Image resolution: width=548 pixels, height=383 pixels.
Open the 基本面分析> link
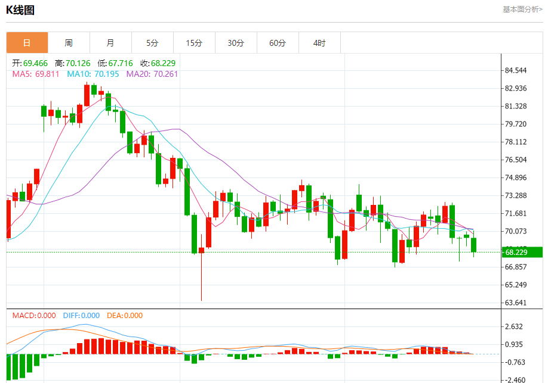point(522,10)
